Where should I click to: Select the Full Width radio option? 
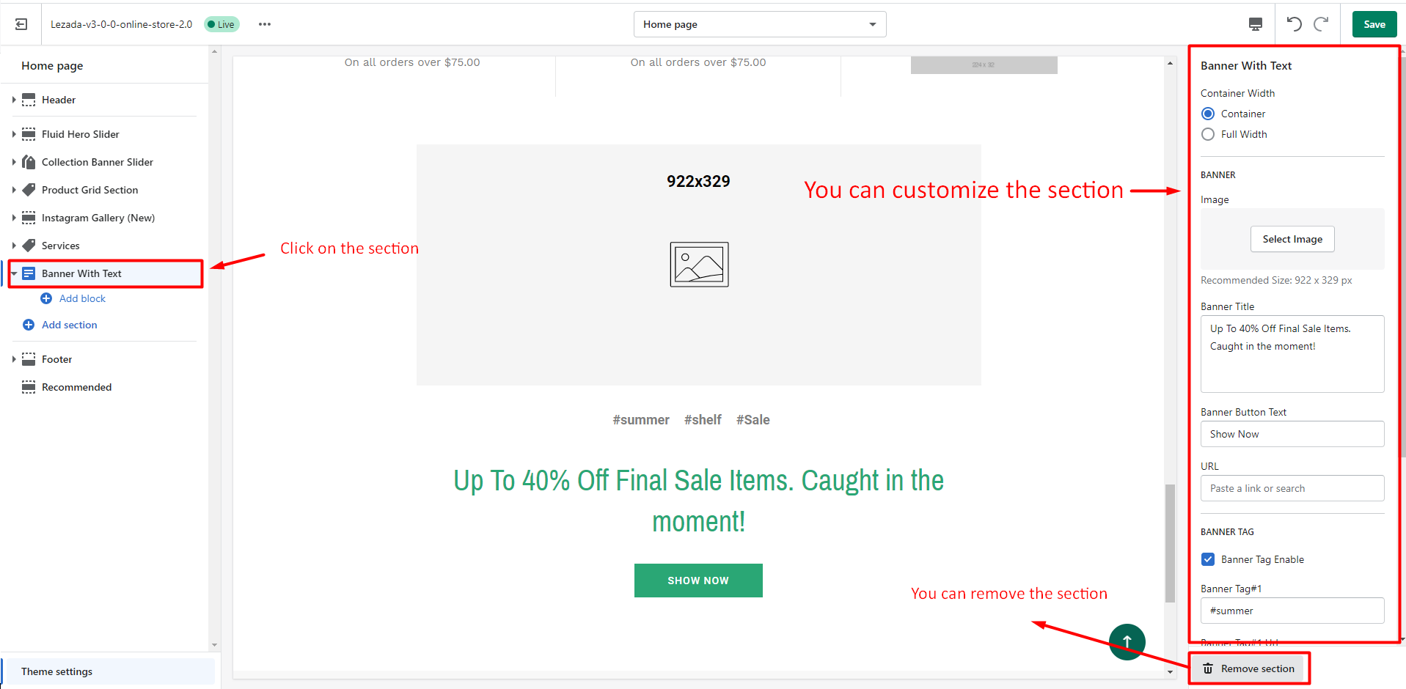click(1208, 134)
